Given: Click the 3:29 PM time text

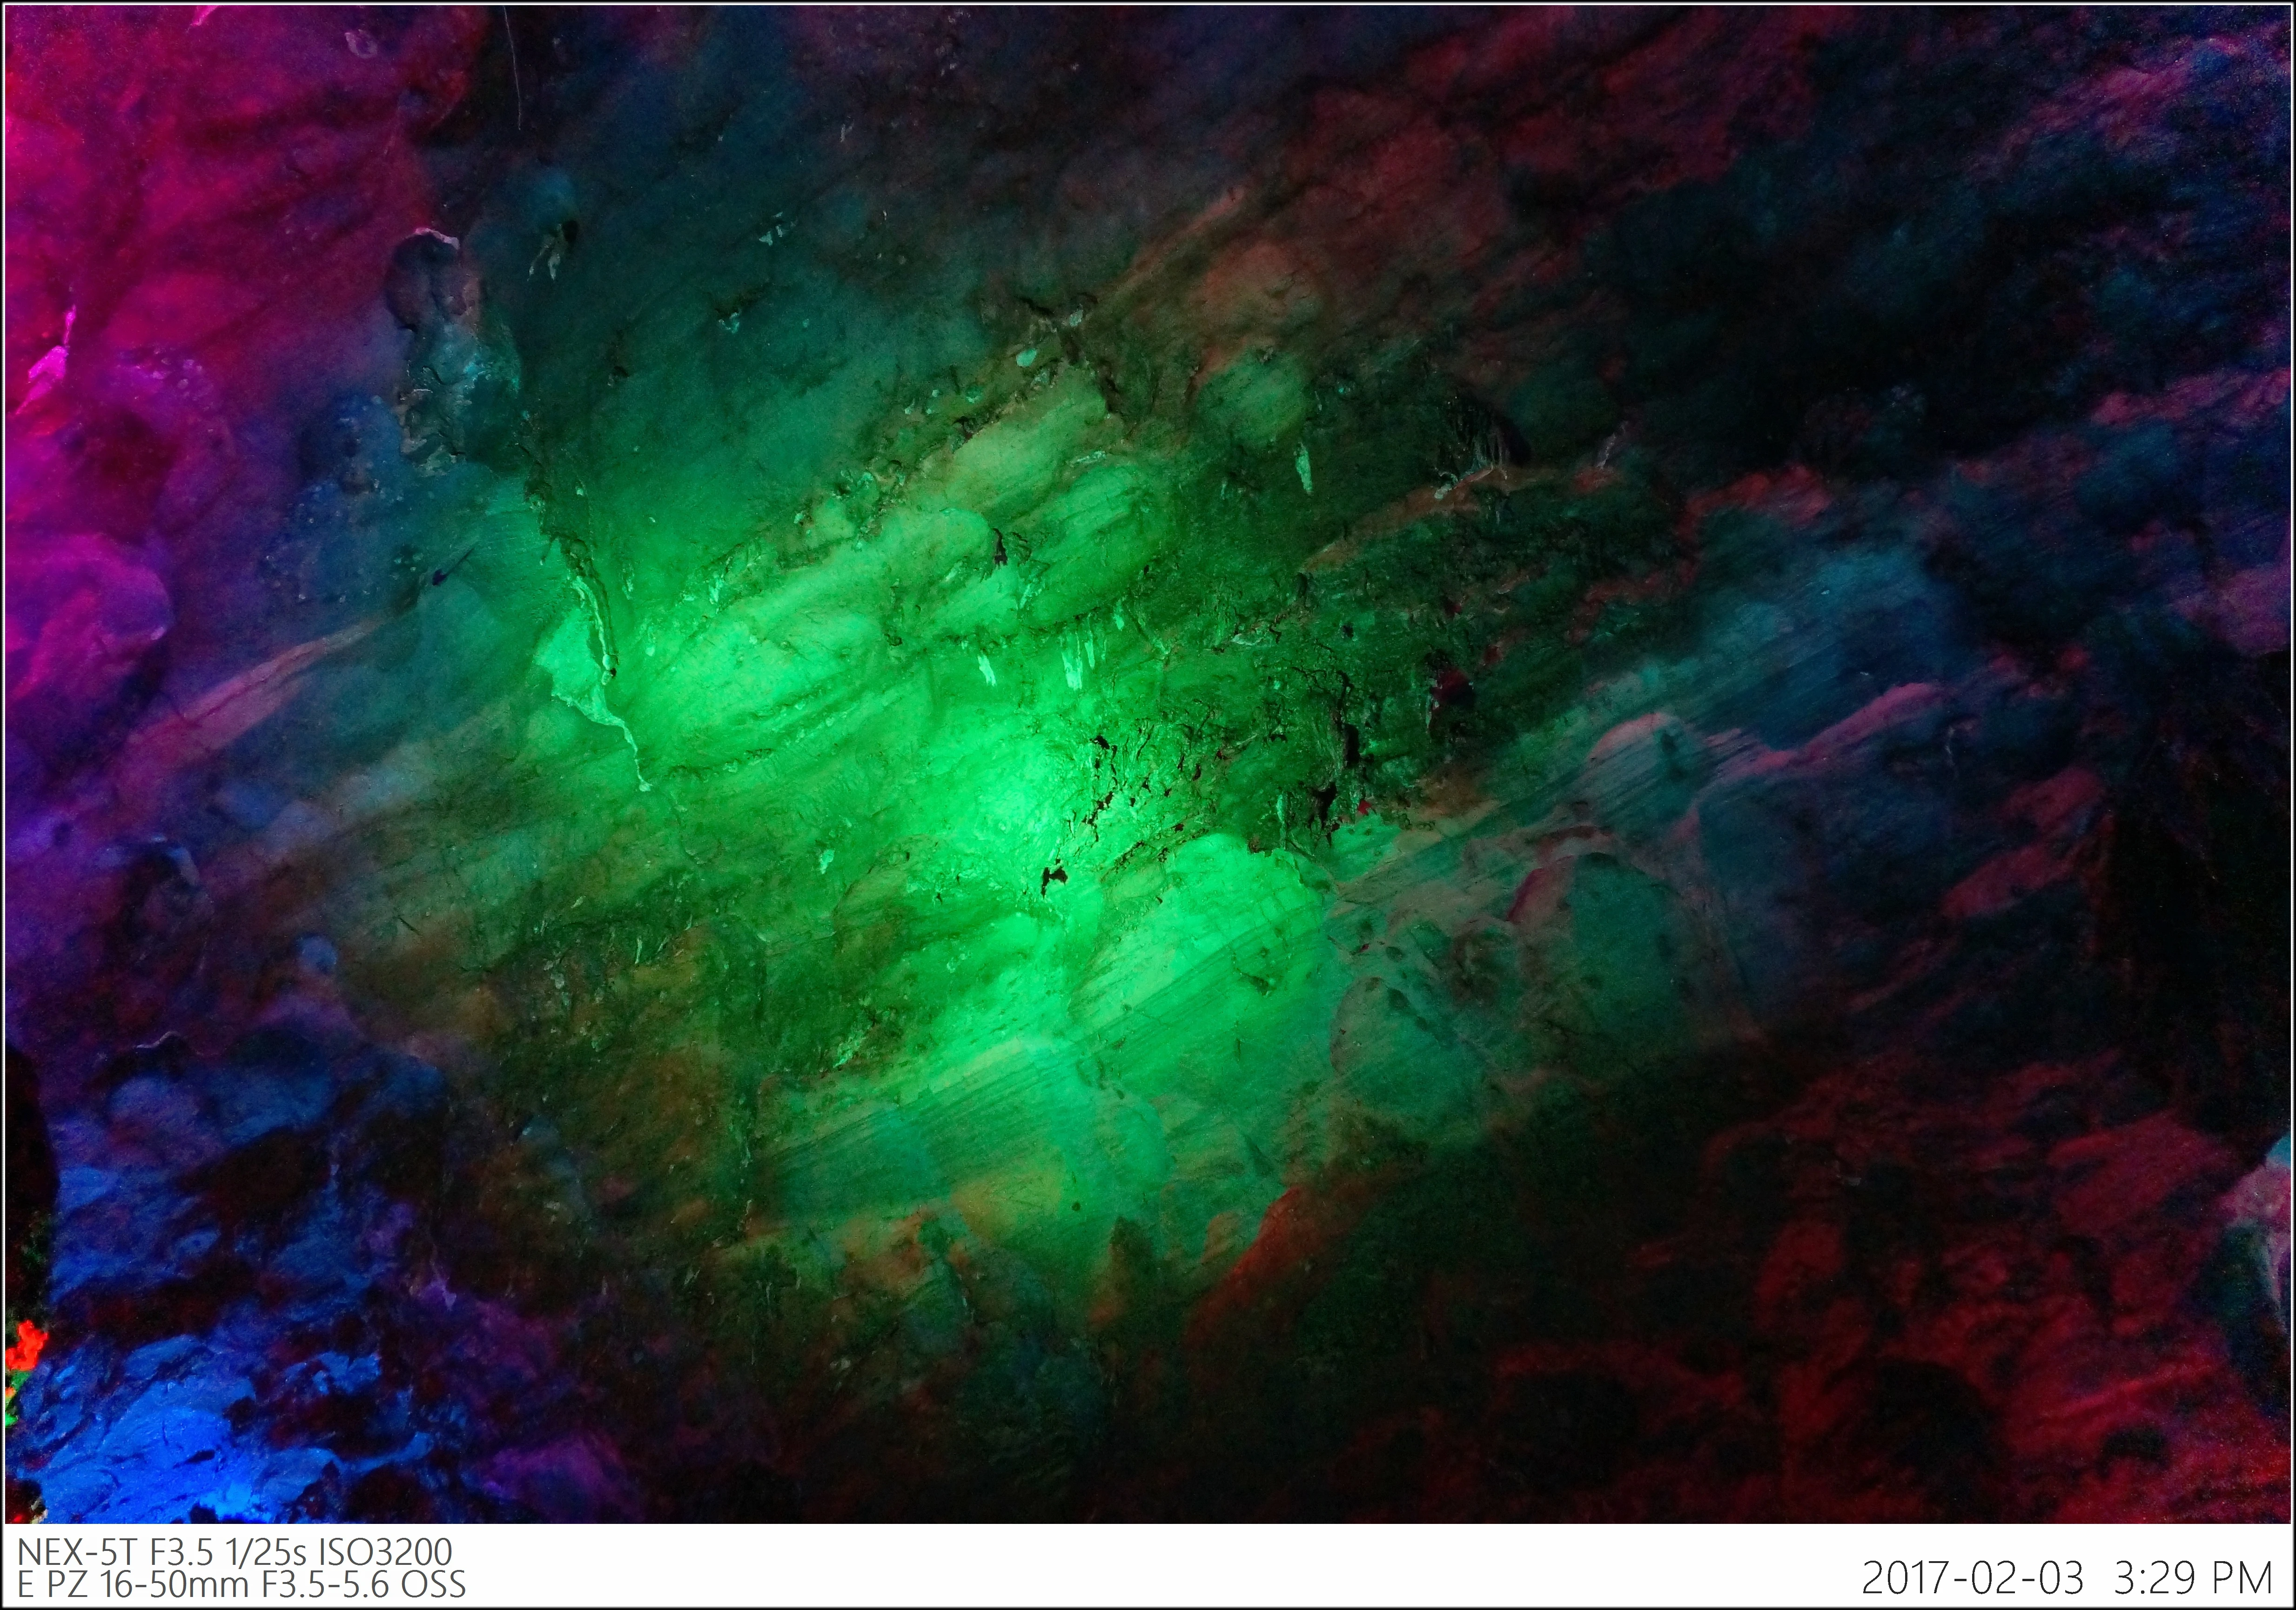Looking at the screenshot, I should pos(2193,1579).
